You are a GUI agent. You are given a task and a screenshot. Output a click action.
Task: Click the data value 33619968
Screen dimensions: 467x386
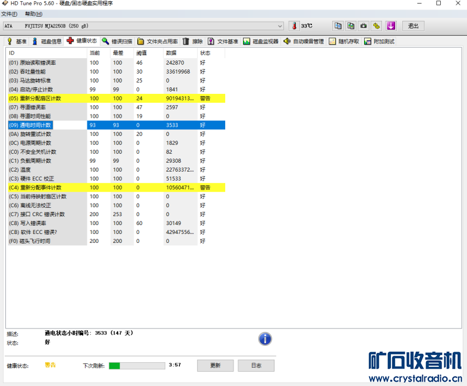point(178,72)
